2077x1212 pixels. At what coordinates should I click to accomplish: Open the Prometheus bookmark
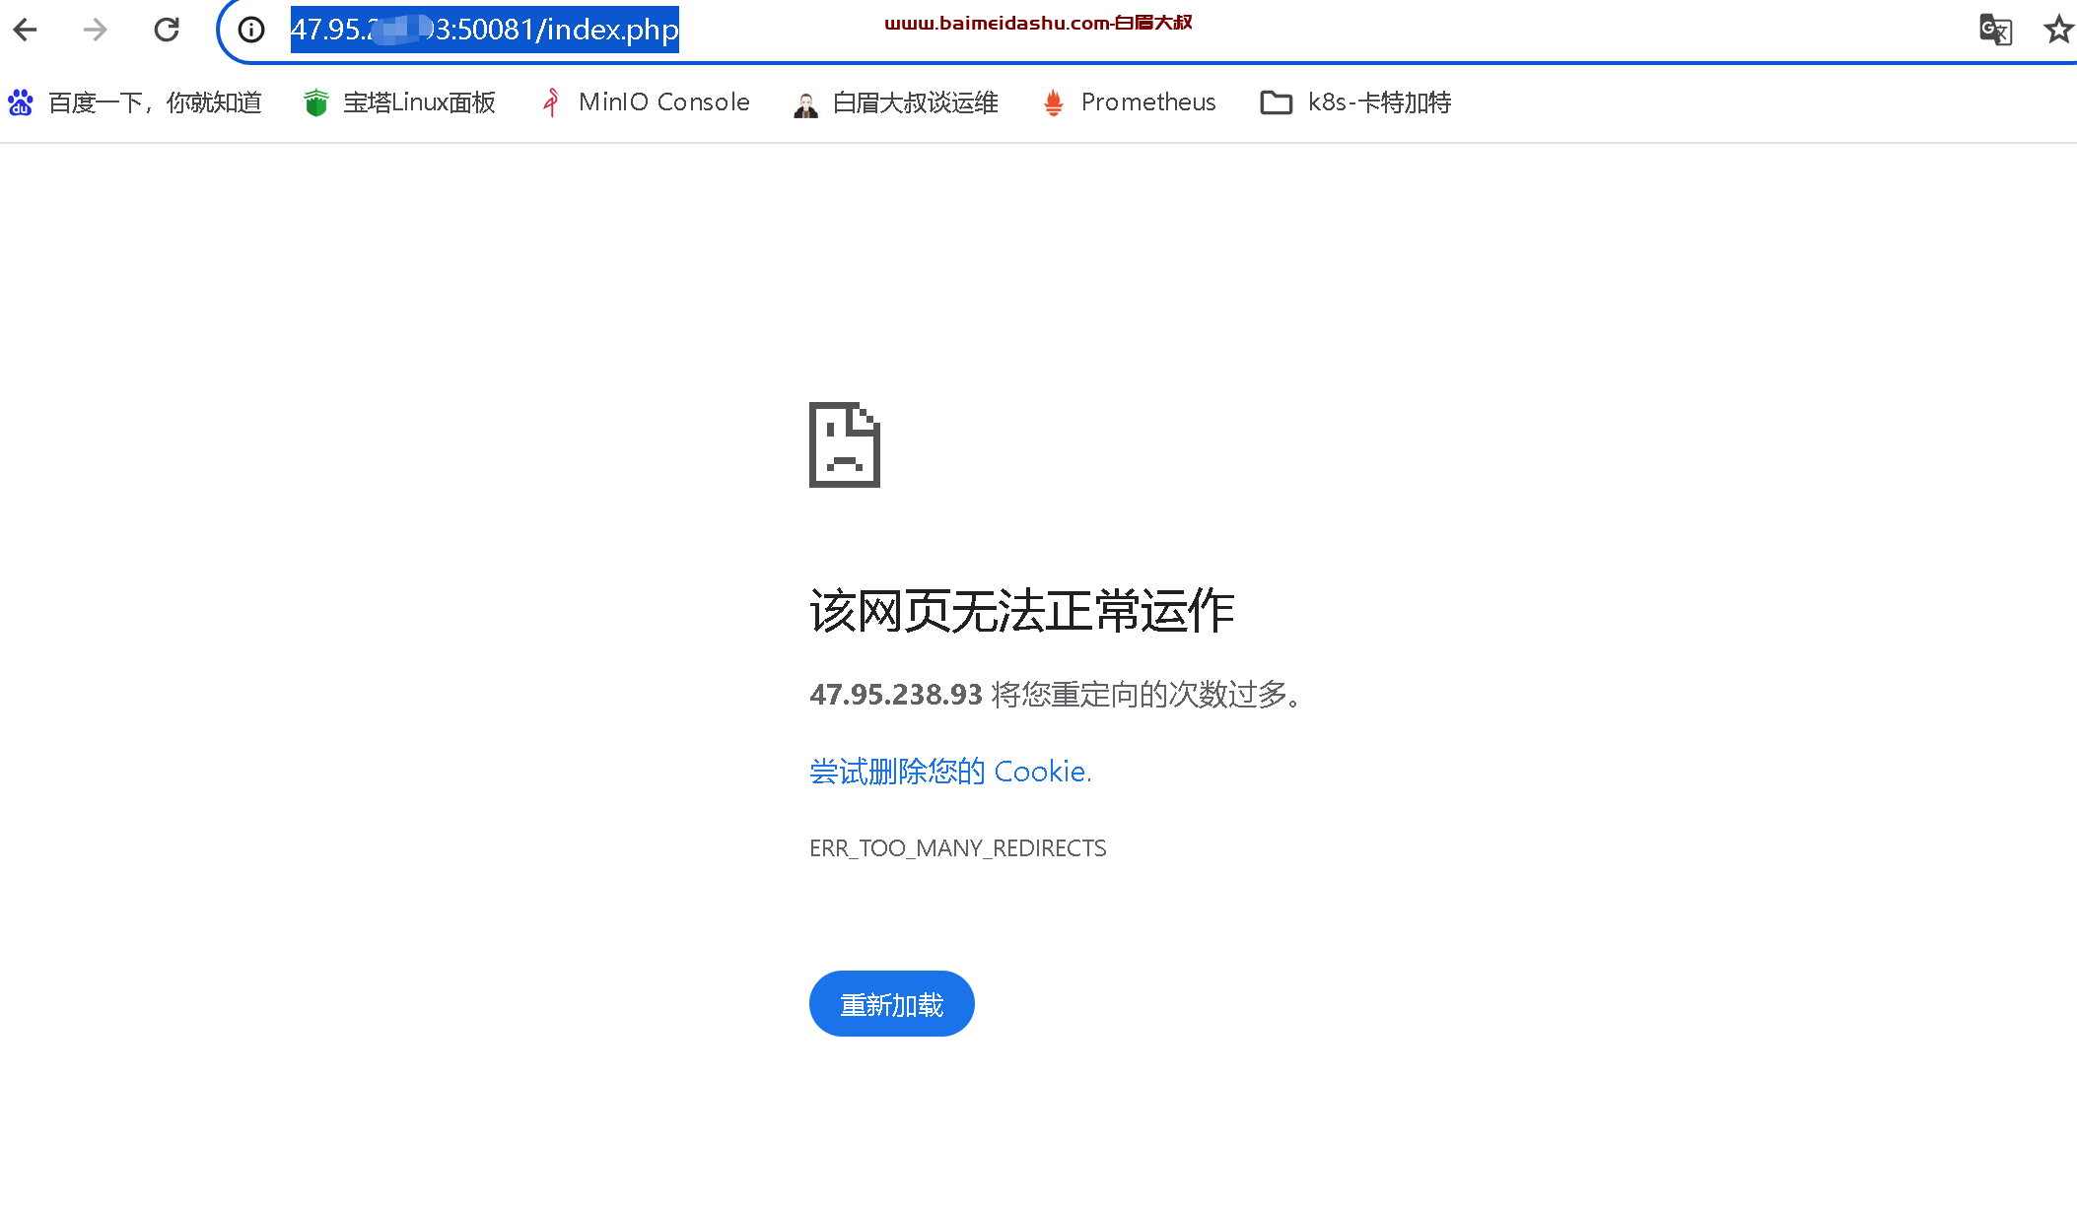(x=1149, y=102)
